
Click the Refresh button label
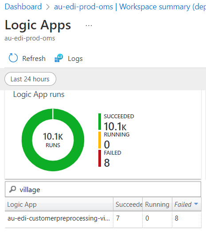[34, 59]
